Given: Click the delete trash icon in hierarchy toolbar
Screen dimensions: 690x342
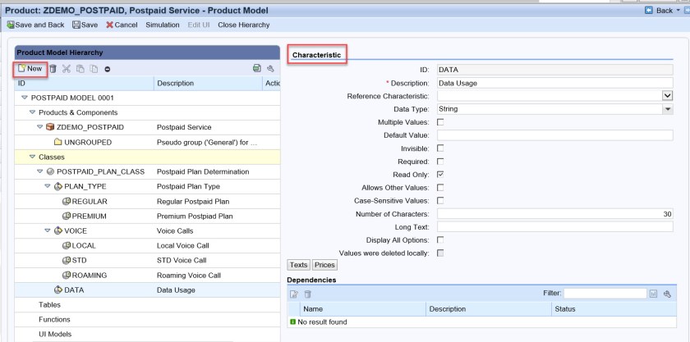Looking at the screenshot, I should [54, 68].
